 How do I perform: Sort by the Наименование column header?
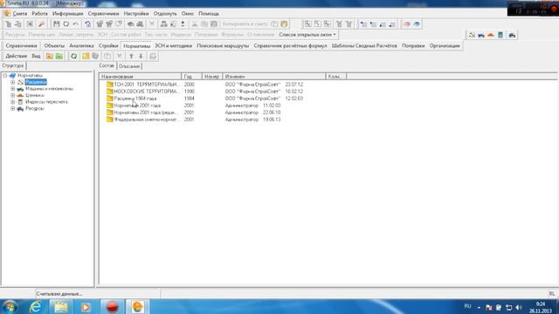click(140, 77)
